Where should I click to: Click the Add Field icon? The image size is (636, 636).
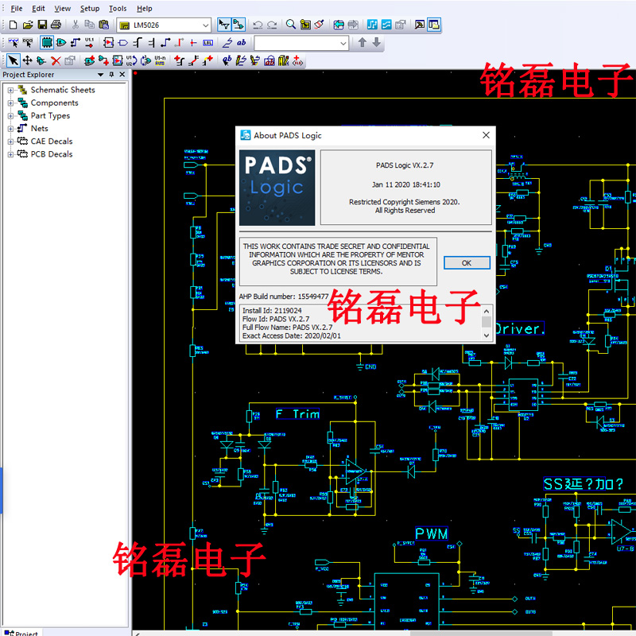(x=298, y=61)
